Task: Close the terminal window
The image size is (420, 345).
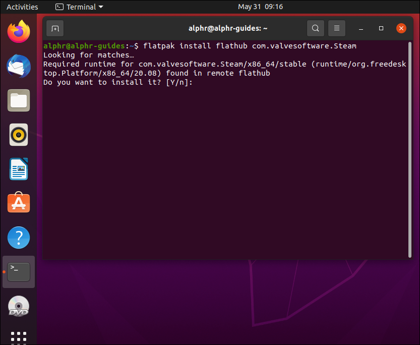Action: pos(401,28)
